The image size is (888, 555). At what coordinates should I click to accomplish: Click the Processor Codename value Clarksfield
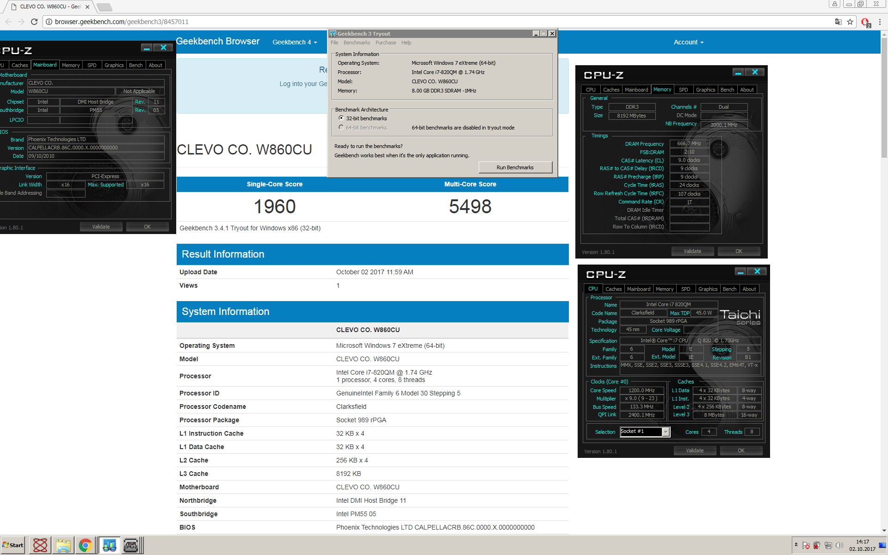pos(351,407)
